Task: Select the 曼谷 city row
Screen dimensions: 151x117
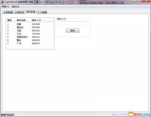Action: pos(30,40)
